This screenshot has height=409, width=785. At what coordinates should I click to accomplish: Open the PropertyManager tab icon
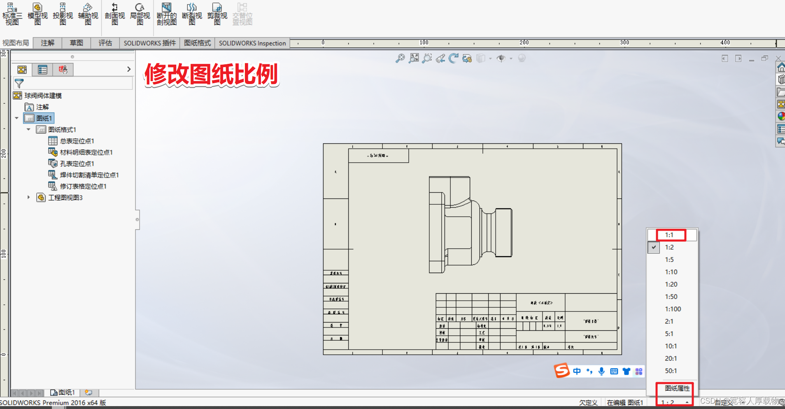click(x=42, y=70)
